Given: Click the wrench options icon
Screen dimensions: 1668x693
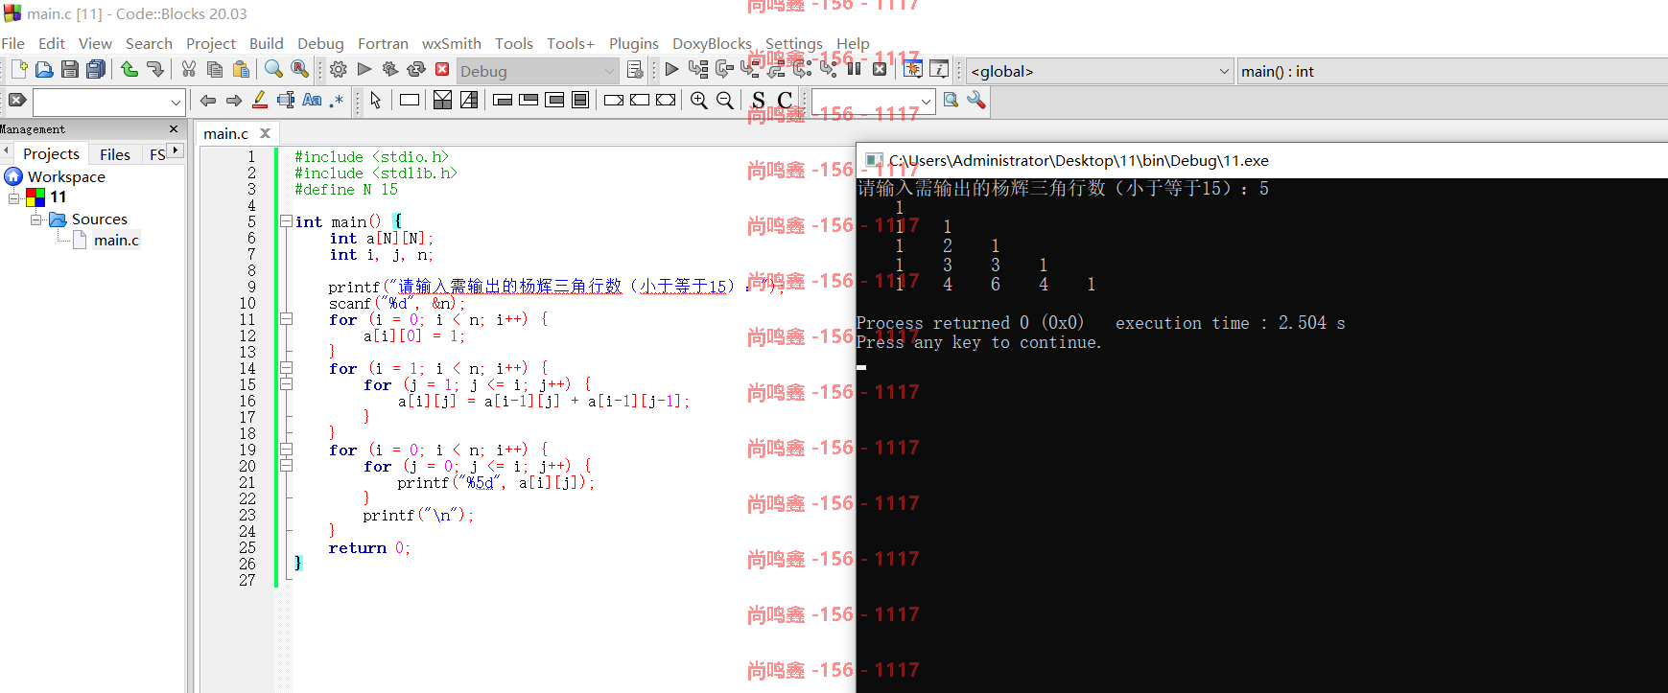Looking at the screenshot, I should tap(976, 100).
